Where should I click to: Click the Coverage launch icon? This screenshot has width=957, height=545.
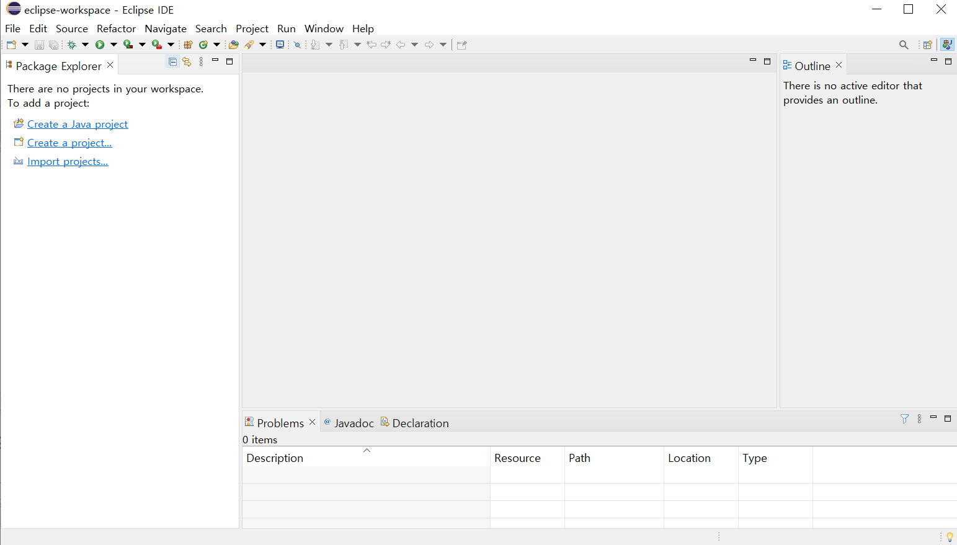(128, 45)
